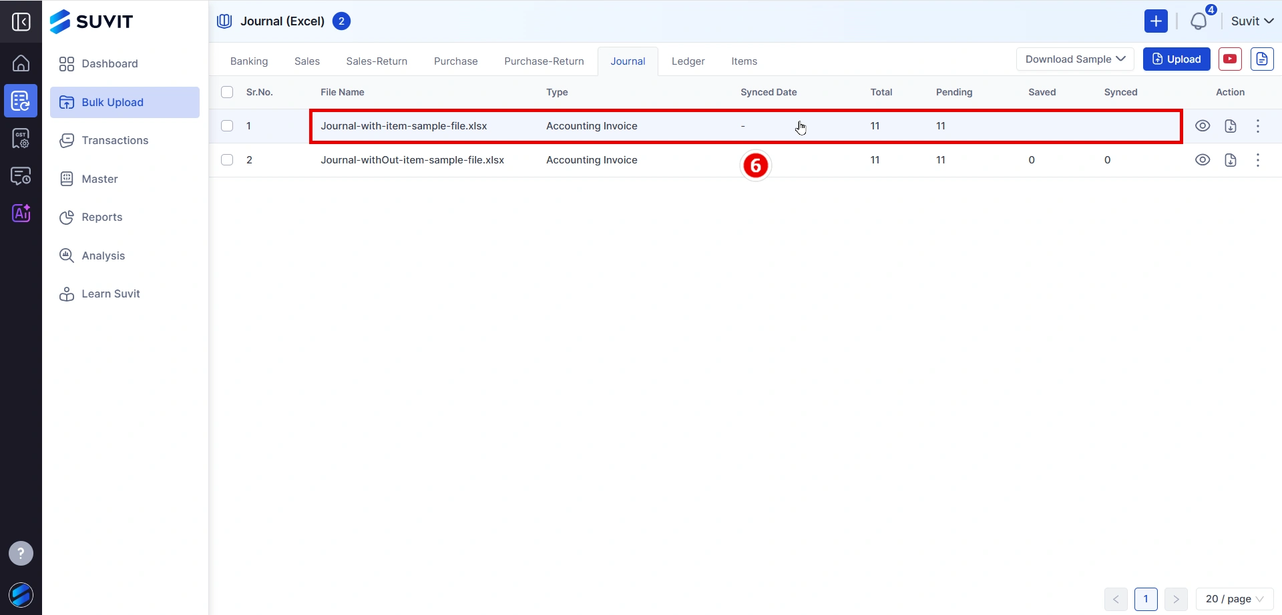Open more options for Journal-with-item-sample-file.xlsx row
1282x615 pixels.
(x=1258, y=126)
